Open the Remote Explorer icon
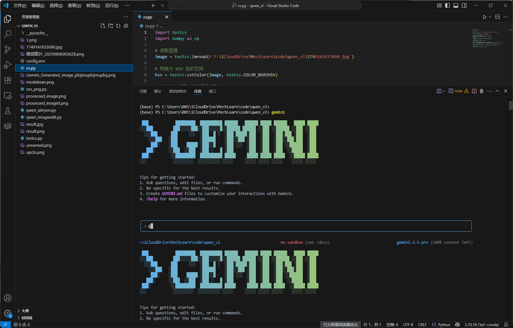 pyautogui.click(x=8, y=95)
